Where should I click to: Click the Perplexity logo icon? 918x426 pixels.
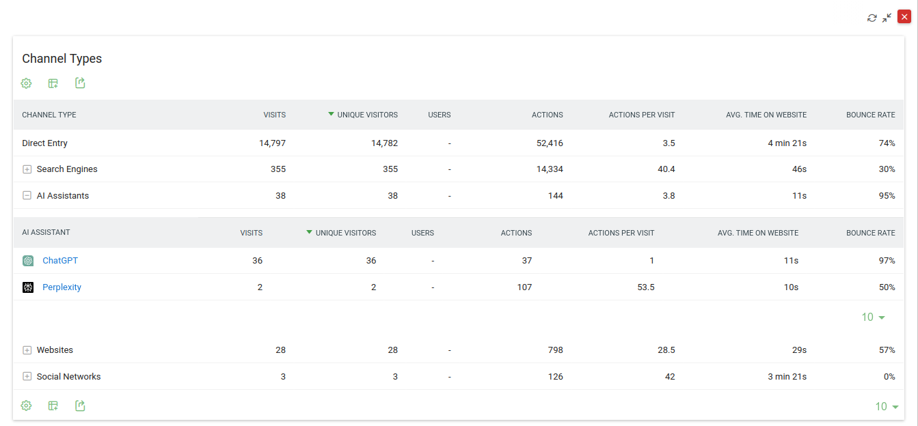(x=28, y=287)
